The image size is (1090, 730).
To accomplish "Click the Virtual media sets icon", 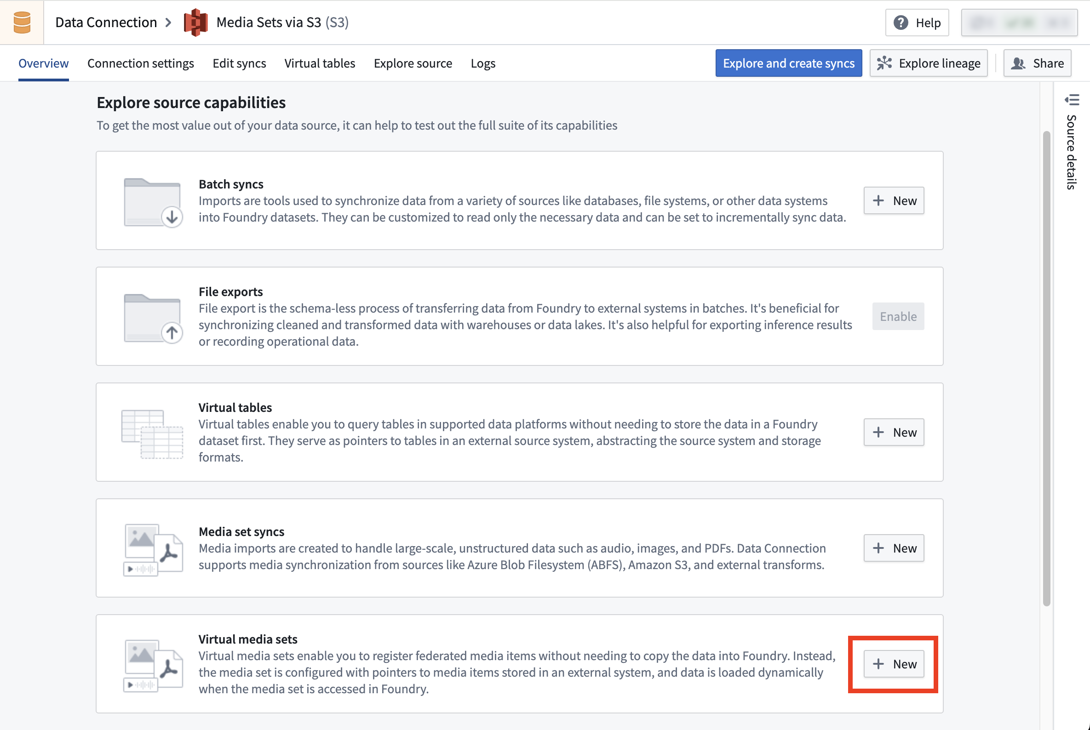I will (x=153, y=665).
